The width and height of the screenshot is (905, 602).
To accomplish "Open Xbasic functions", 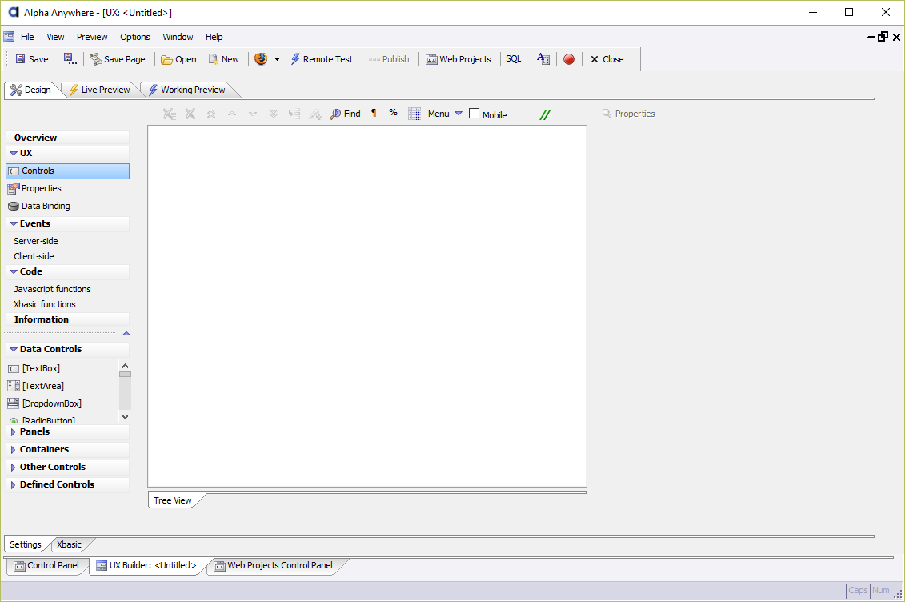I will point(45,304).
